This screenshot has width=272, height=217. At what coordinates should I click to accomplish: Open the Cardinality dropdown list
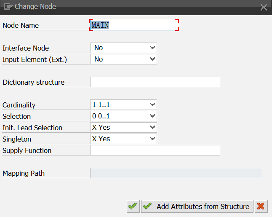123,105
